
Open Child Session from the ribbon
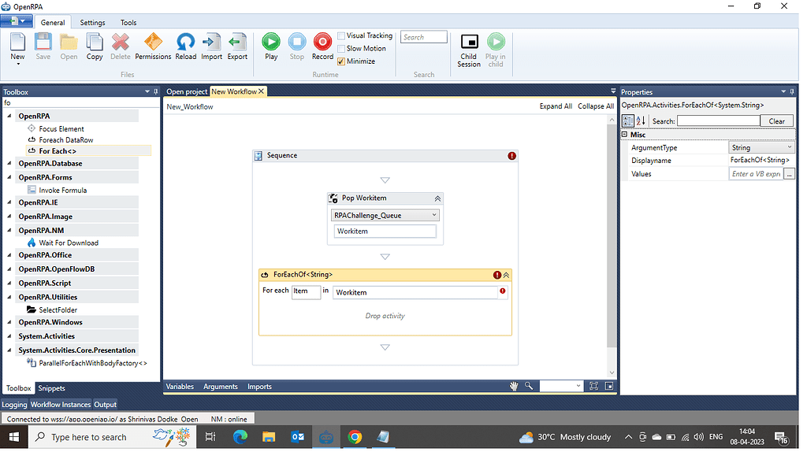coord(469,43)
